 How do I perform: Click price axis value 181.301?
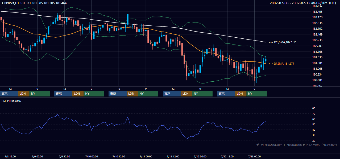pyautogui.click(x=317, y=63)
